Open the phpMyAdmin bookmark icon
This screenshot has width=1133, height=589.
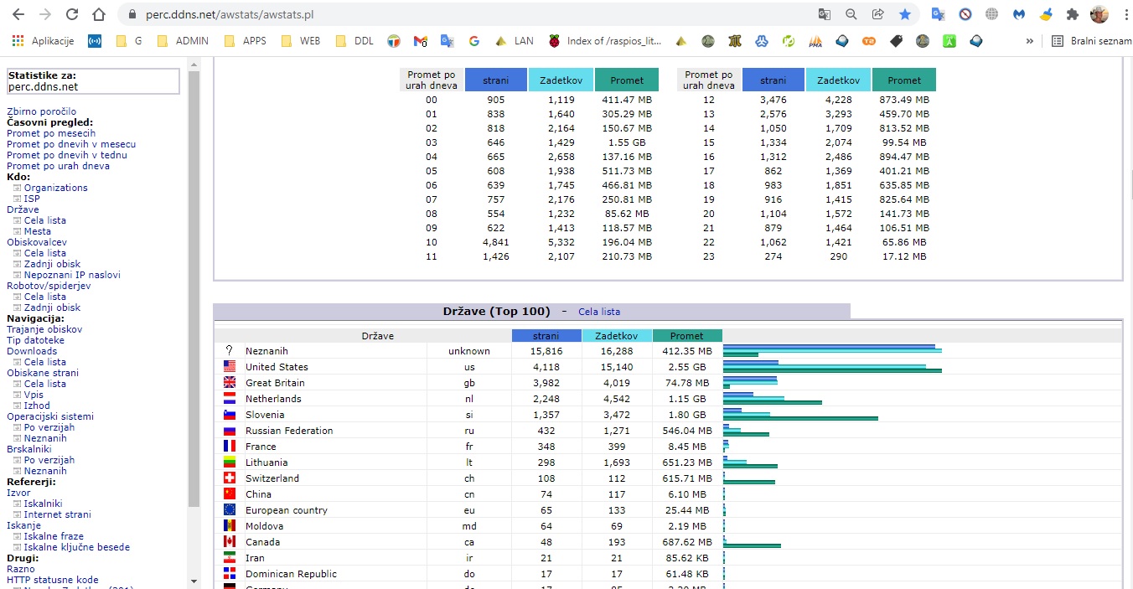(x=815, y=41)
